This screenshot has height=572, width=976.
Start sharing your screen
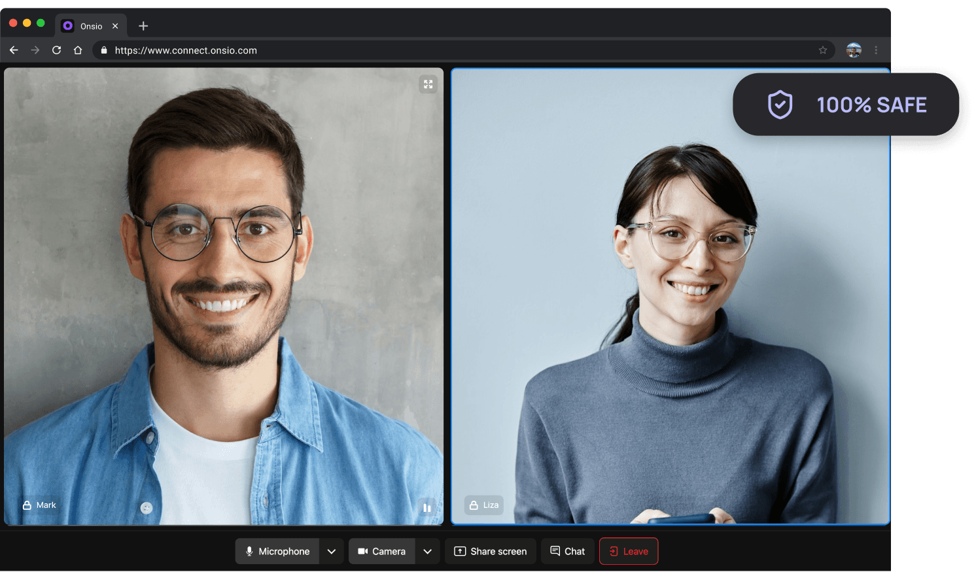tap(491, 551)
